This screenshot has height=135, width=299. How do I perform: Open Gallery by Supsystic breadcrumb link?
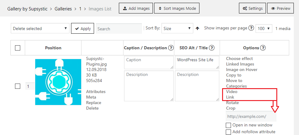click(28, 9)
